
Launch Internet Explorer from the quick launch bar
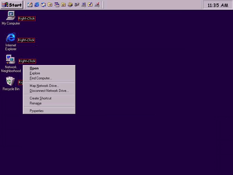tap(37, 5)
